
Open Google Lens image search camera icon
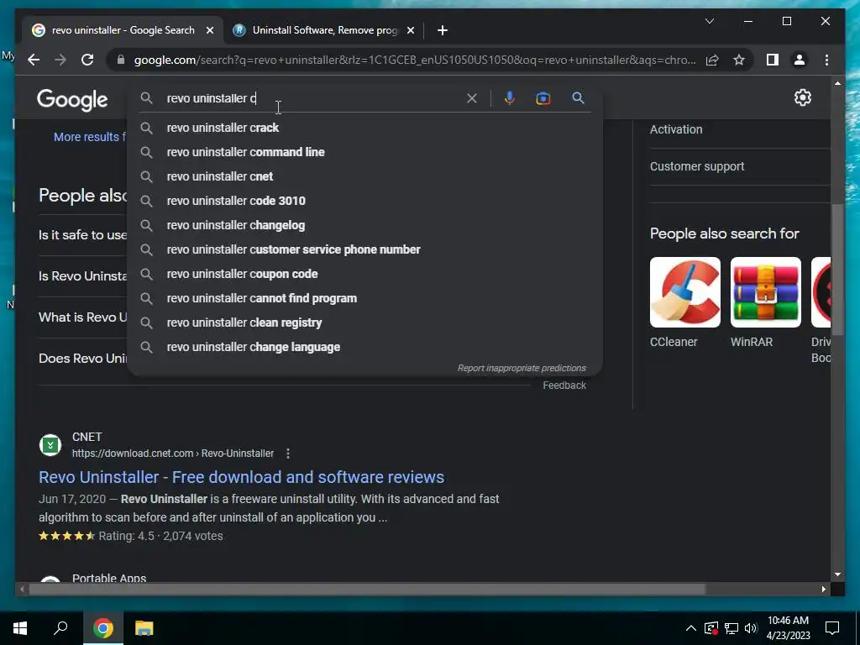point(543,99)
